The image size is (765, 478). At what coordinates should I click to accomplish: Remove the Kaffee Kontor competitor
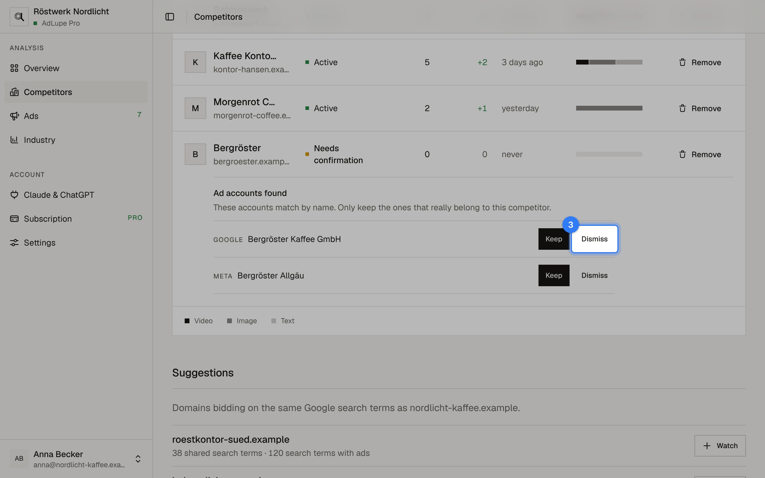700,62
